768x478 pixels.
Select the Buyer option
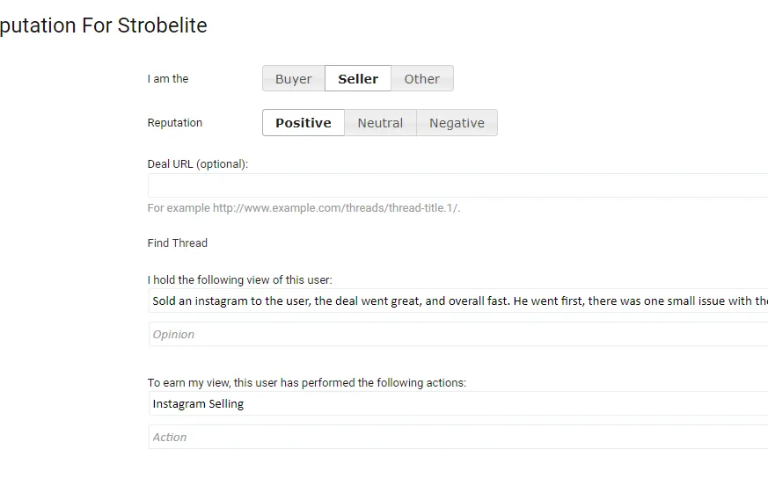click(x=293, y=79)
